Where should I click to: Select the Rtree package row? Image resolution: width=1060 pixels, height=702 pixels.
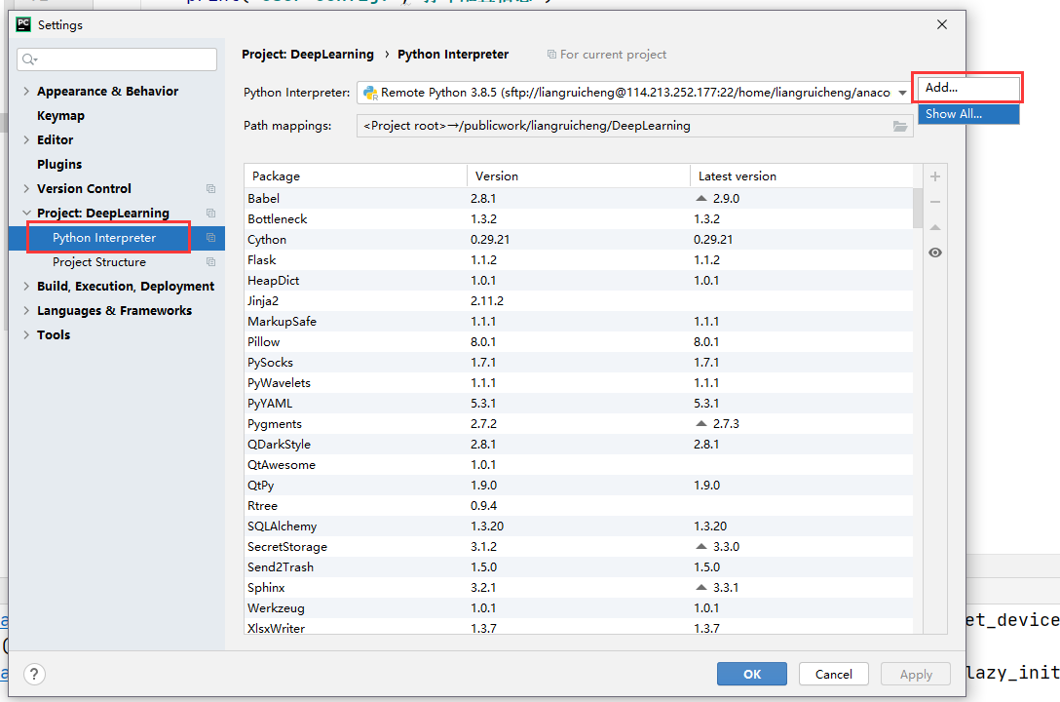(x=579, y=505)
